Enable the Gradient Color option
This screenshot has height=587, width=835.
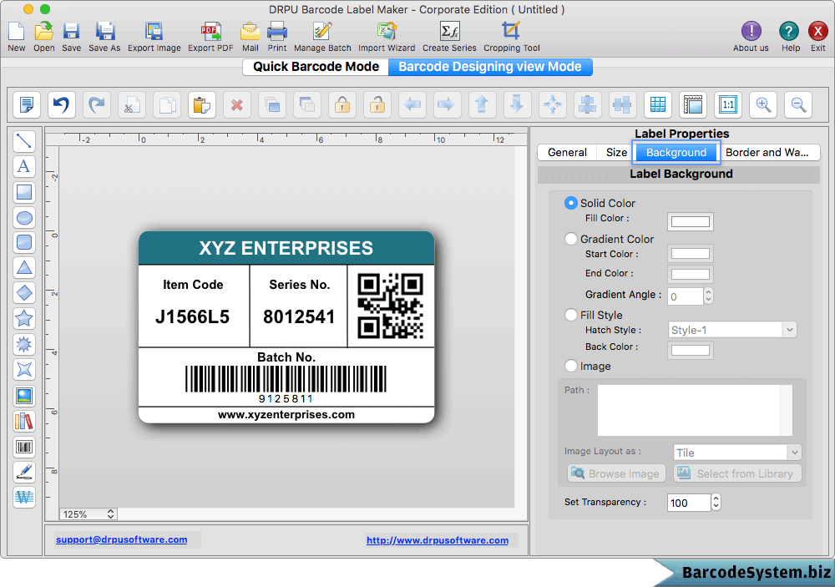pos(570,239)
